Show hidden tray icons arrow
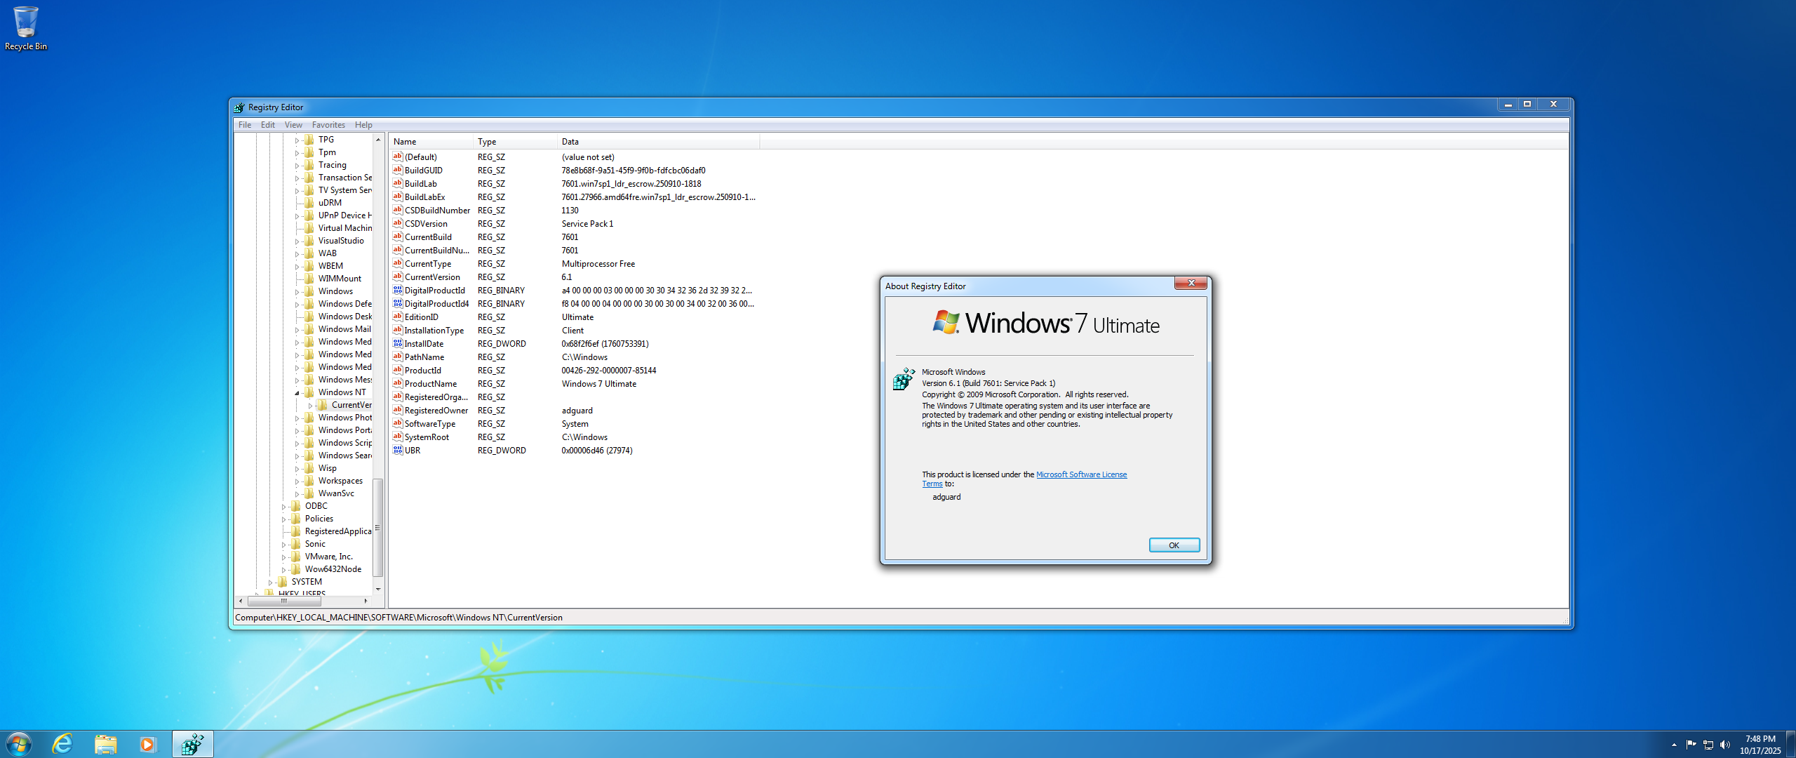 [x=1674, y=745]
